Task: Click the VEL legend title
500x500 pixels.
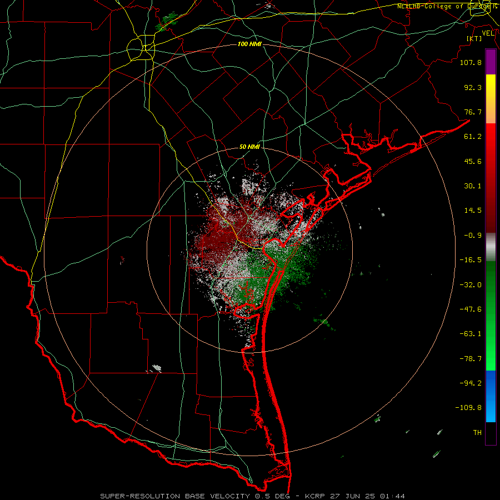Action: pos(488,33)
